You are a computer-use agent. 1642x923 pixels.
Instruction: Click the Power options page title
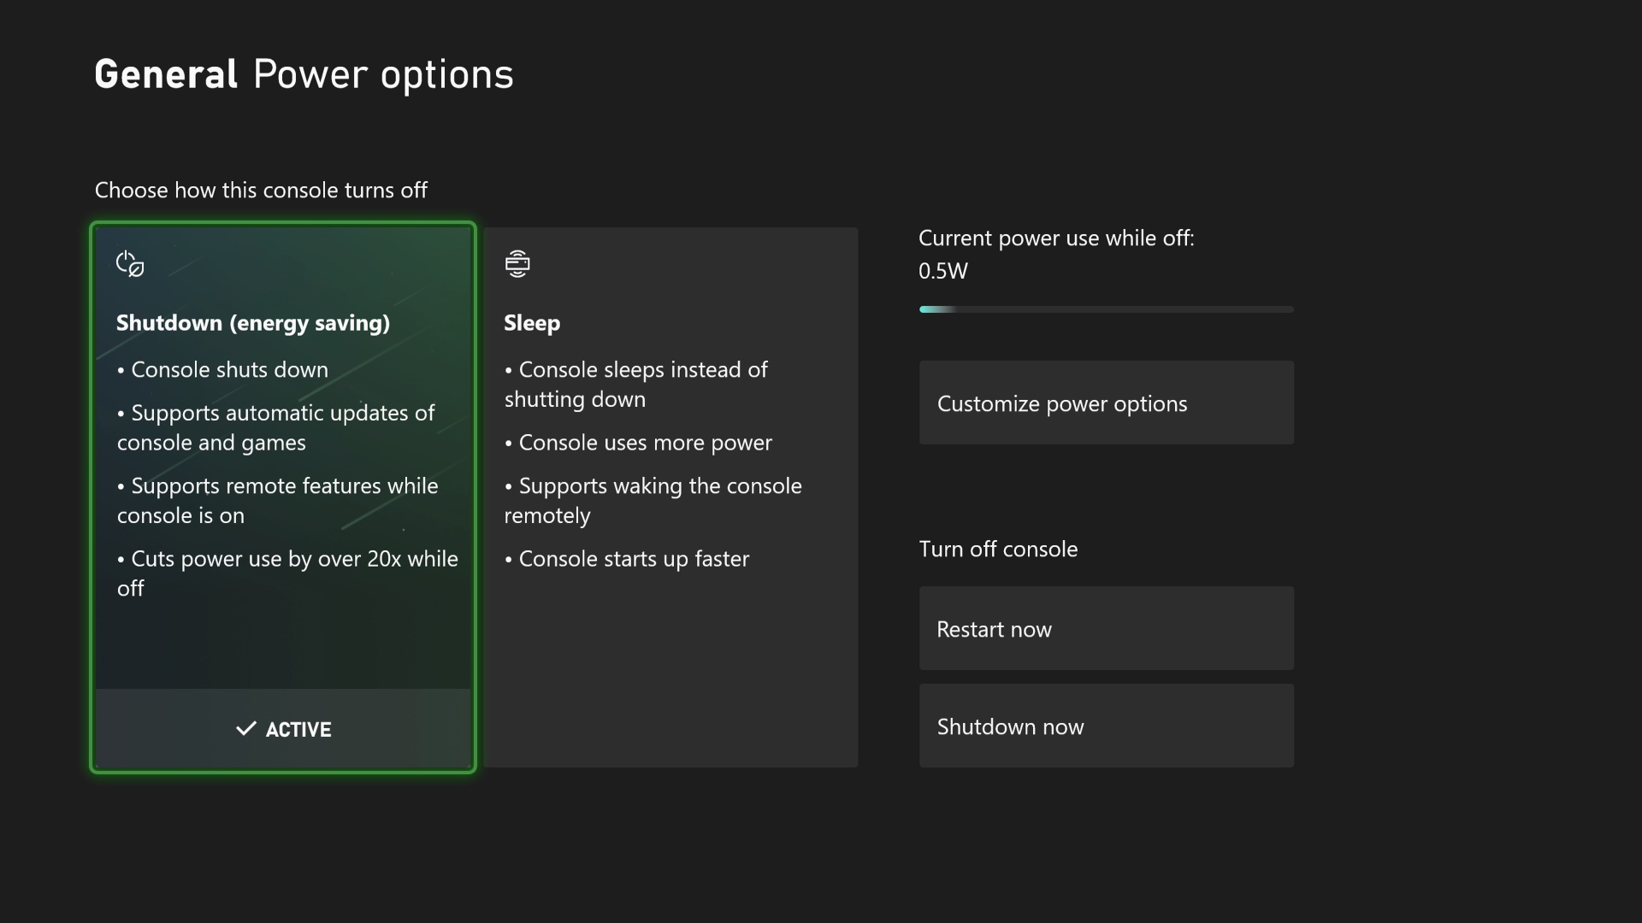[383, 74]
